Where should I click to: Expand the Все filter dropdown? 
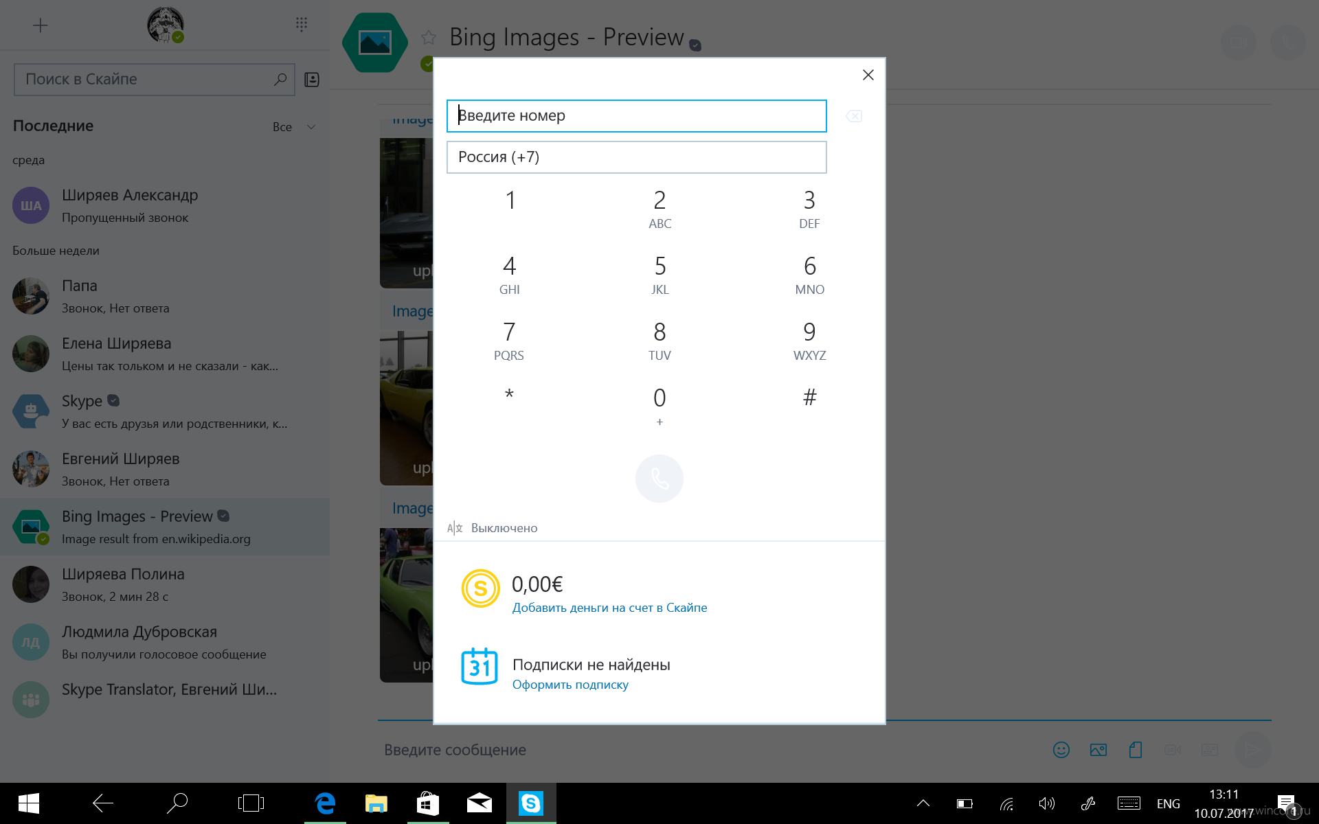pyautogui.click(x=294, y=127)
